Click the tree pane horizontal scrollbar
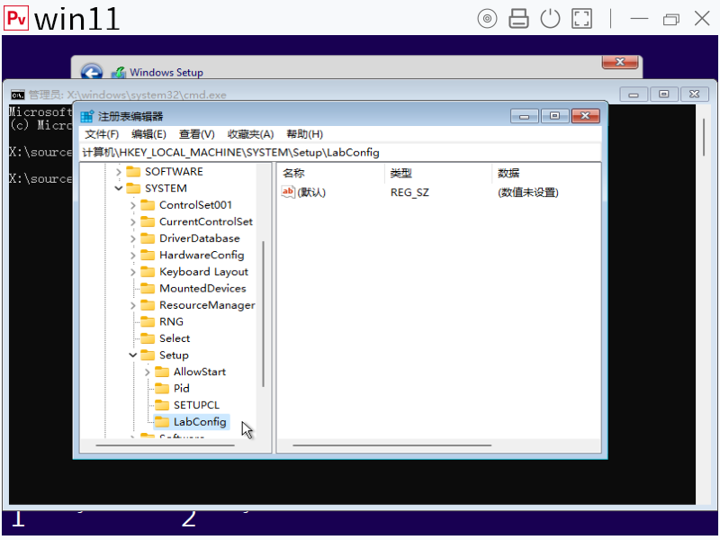 [165, 445]
